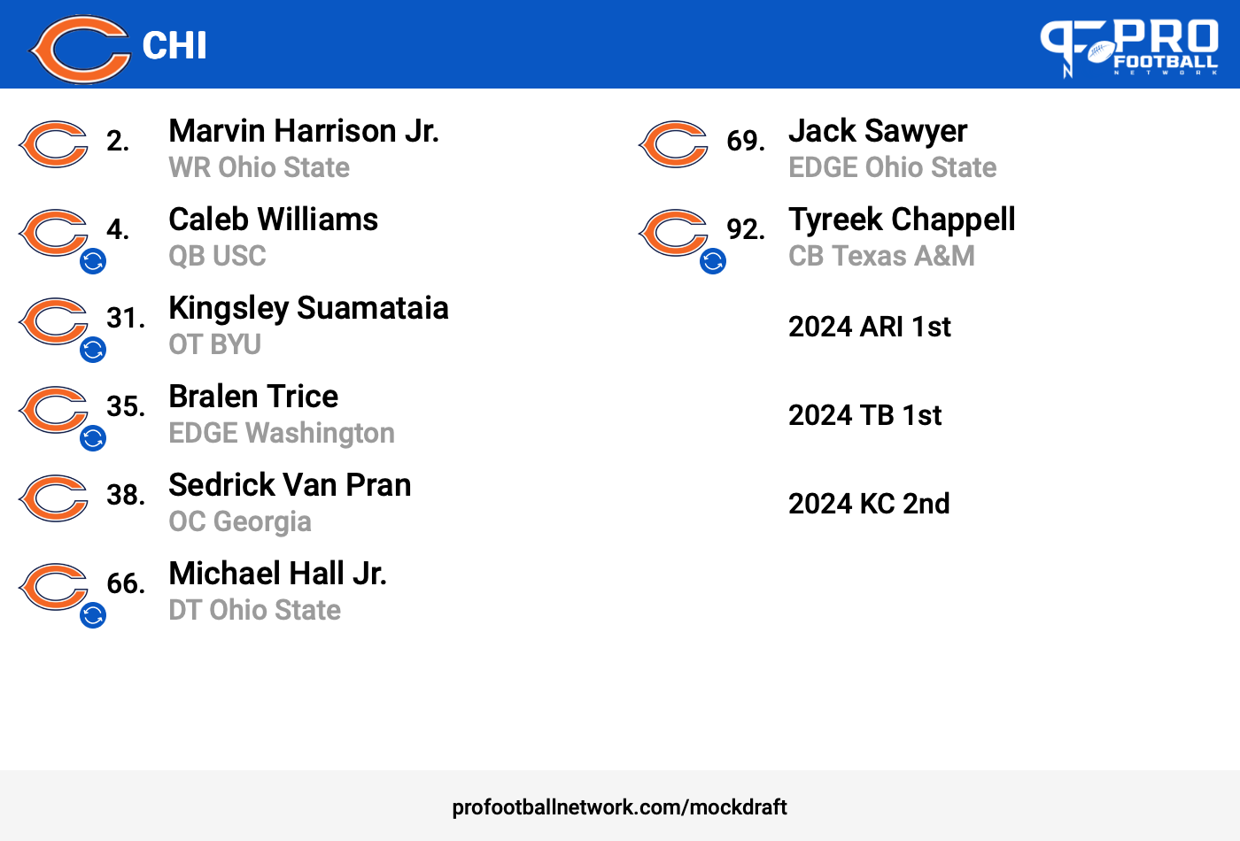Click the trade icon beside pick 31
The width and height of the screenshot is (1240, 841).
[93, 350]
